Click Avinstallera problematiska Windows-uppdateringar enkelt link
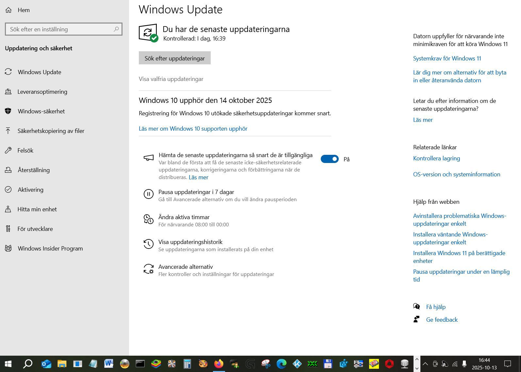521x372 pixels. click(x=460, y=220)
